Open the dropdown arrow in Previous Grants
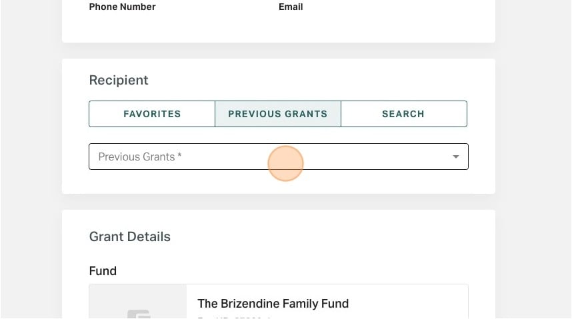The width and height of the screenshot is (572, 319). click(x=455, y=157)
